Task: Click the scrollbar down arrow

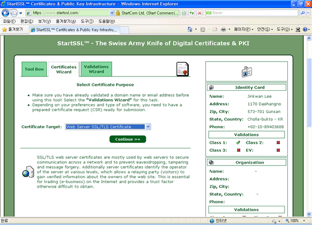Action: tap(309, 214)
